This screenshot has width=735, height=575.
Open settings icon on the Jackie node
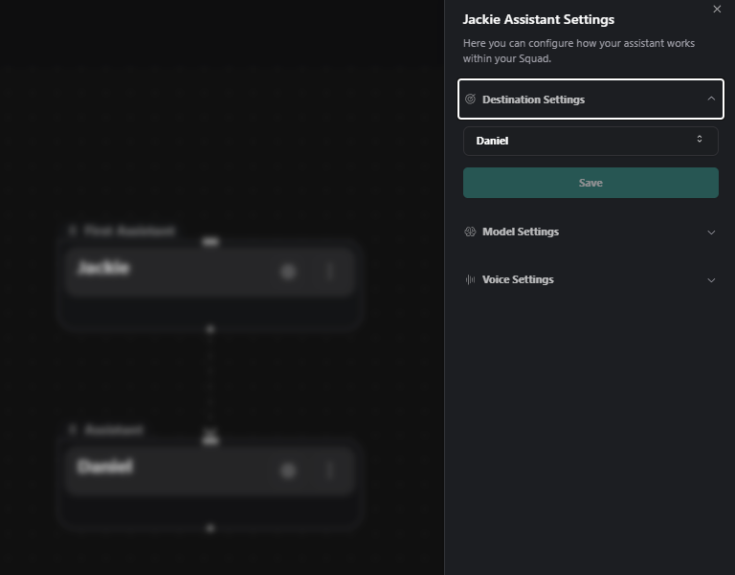[x=288, y=272]
